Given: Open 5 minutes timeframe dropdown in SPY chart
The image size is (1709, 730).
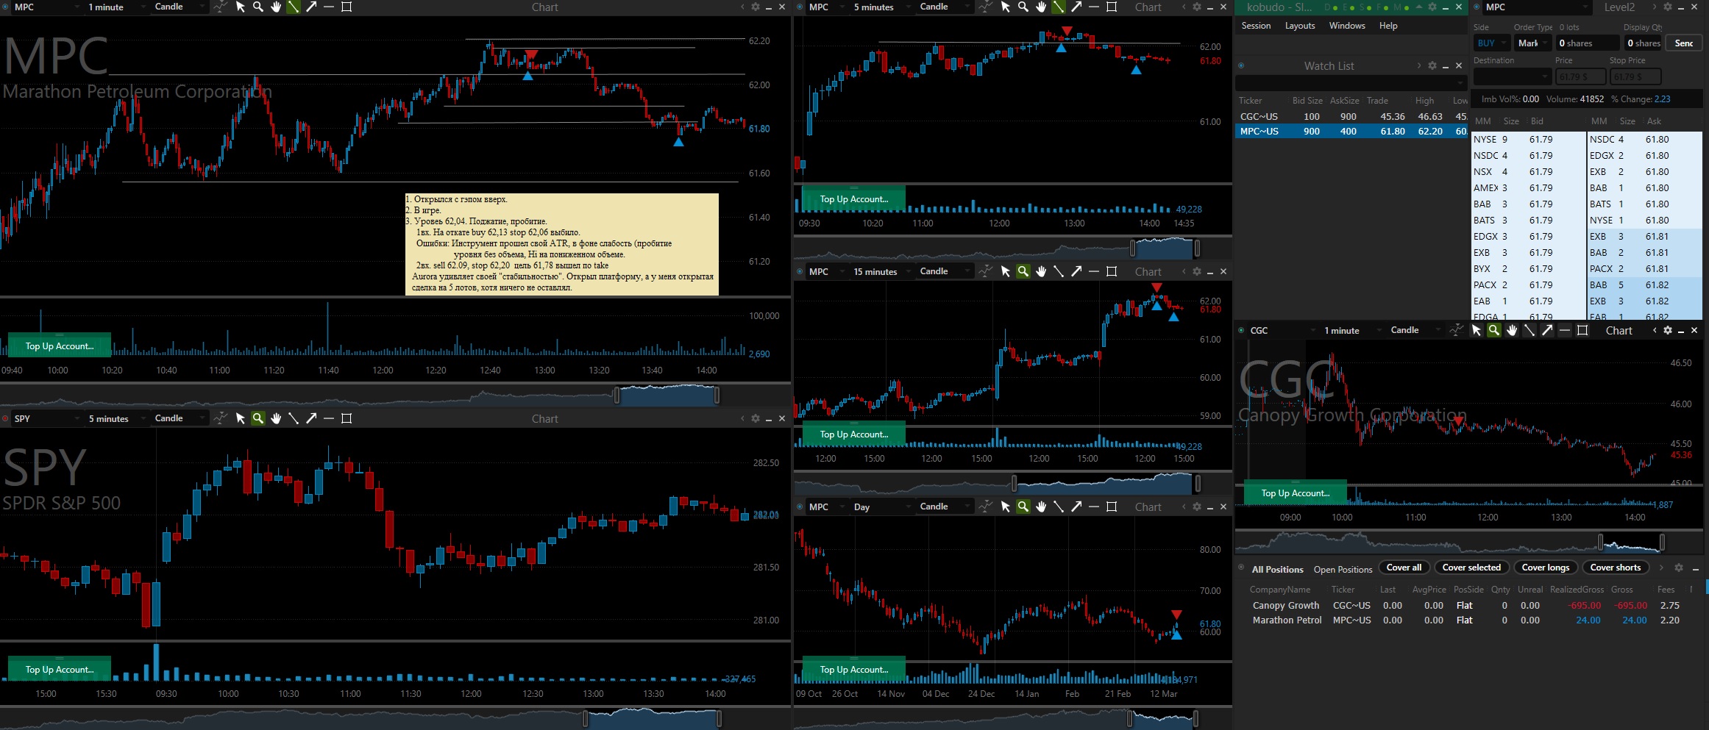Looking at the screenshot, I should click(x=116, y=418).
